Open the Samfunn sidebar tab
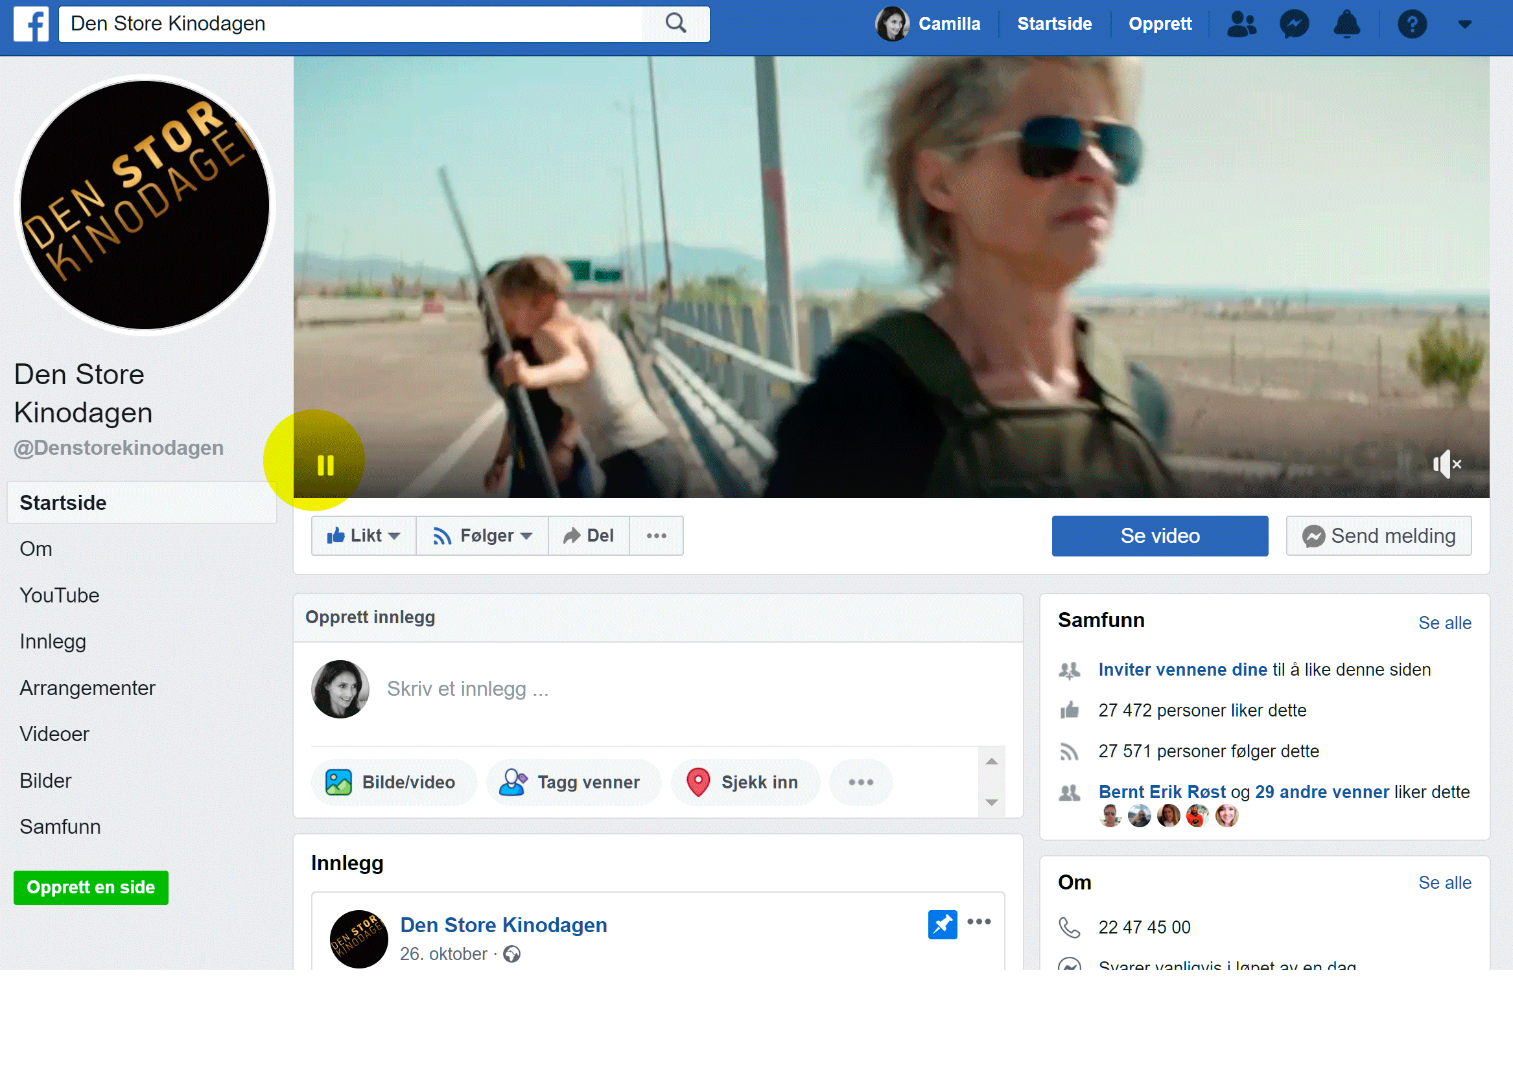Image resolution: width=1513 pixels, height=1065 pixels. pos(60,827)
